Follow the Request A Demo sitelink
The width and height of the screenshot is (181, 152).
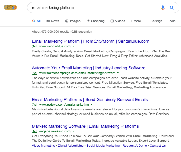coord(135,146)
